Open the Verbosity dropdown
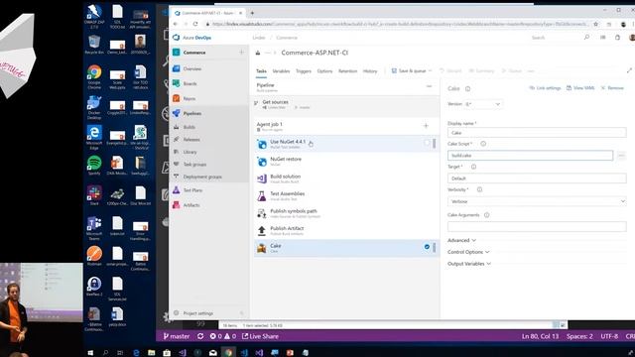 pos(537,201)
